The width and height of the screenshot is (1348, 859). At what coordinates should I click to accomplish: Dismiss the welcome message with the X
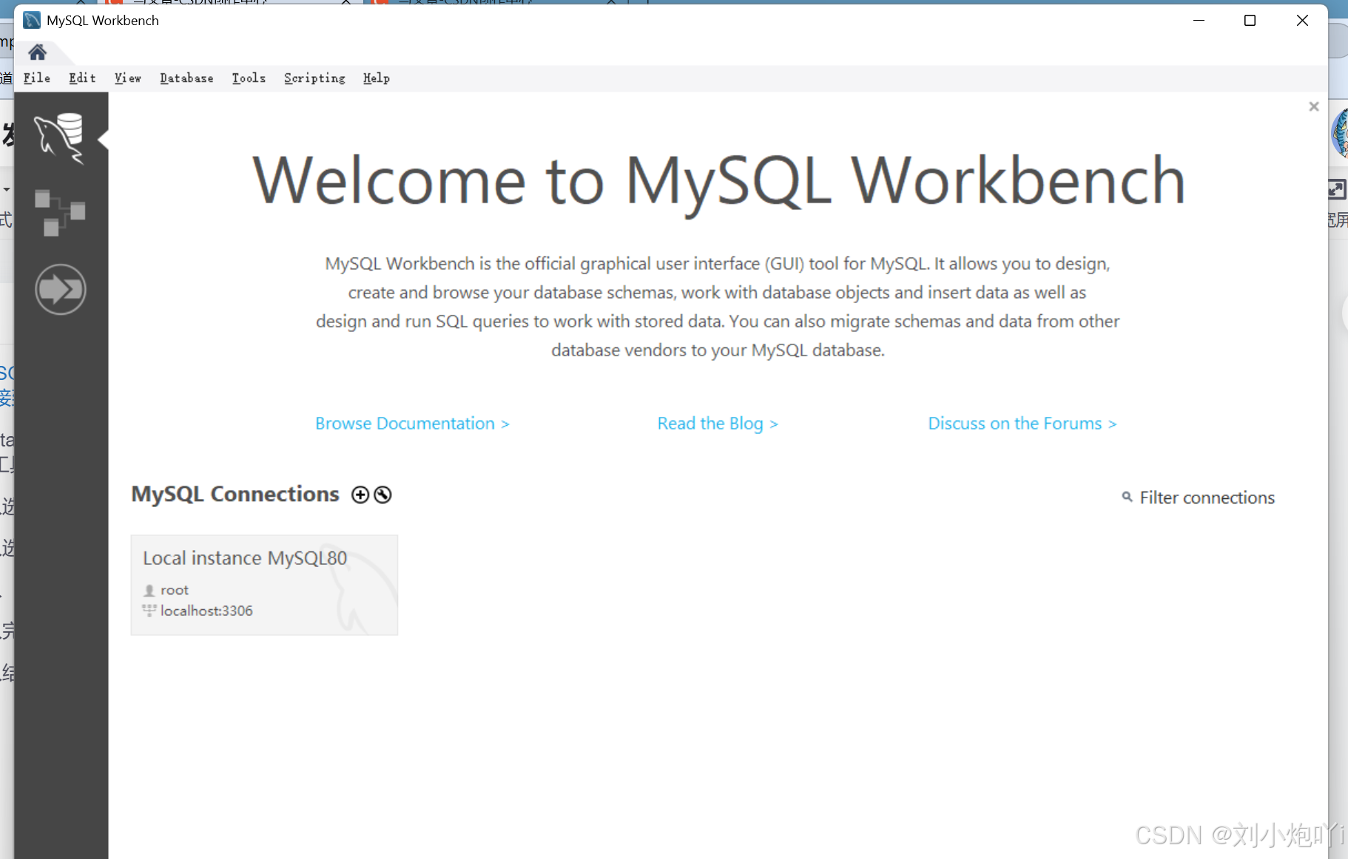(x=1314, y=106)
